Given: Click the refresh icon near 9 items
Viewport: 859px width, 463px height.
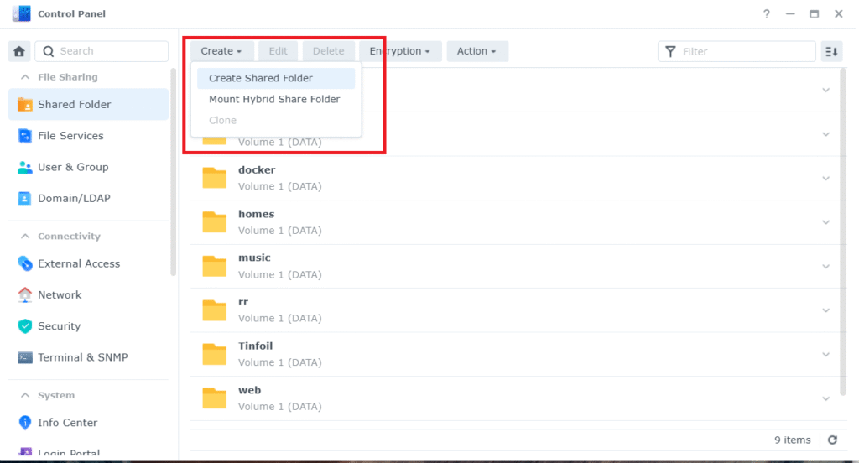Looking at the screenshot, I should pyautogui.click(x=832, y=440).
